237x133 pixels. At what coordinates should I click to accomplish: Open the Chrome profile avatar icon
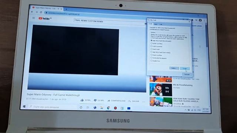200,20
